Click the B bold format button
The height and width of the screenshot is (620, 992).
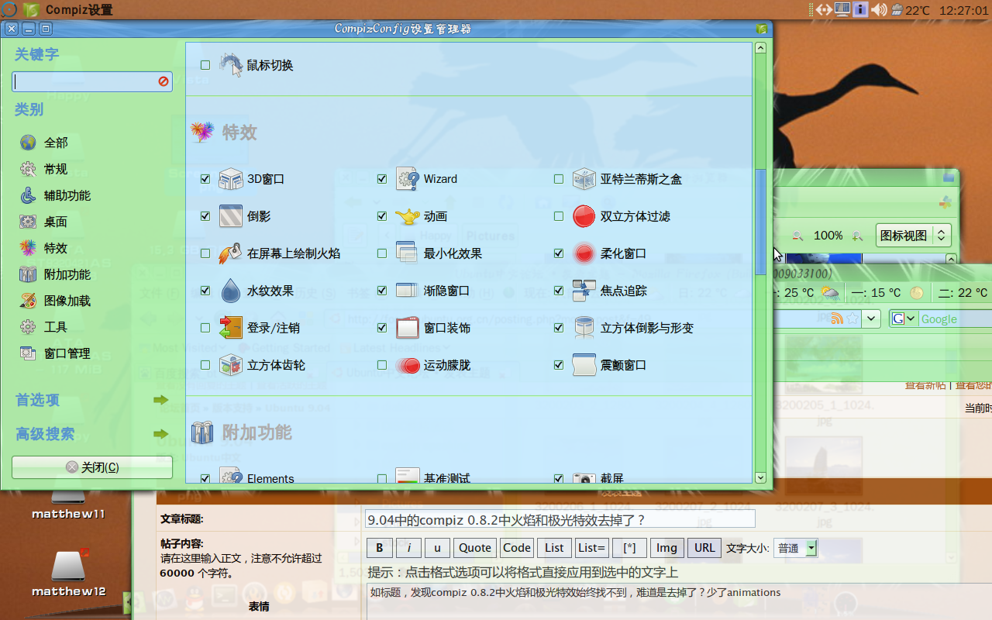click(x=380, y=548)
